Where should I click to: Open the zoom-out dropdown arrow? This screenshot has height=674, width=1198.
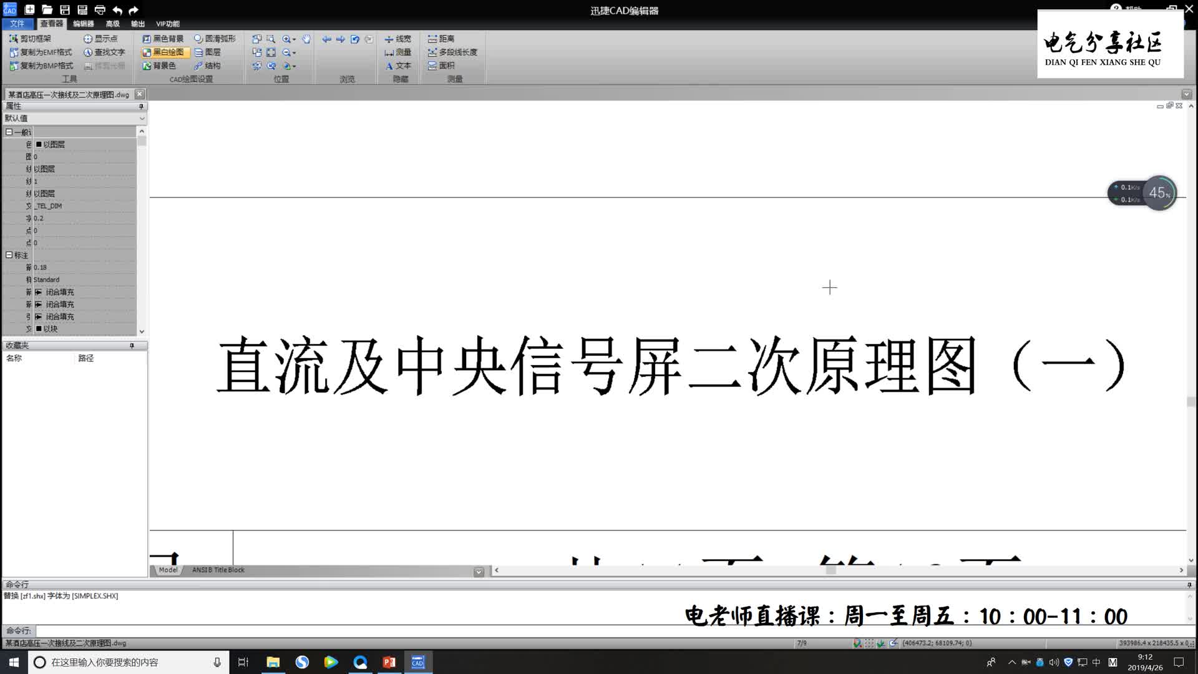295,53
